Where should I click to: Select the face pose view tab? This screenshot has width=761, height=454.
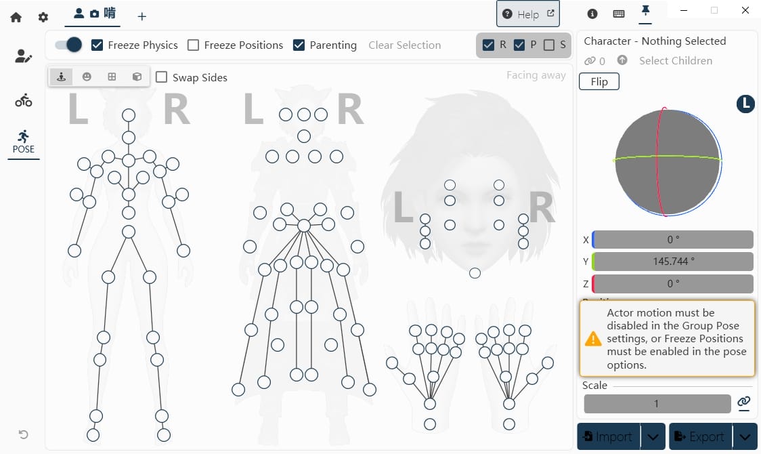coord(87,77)
